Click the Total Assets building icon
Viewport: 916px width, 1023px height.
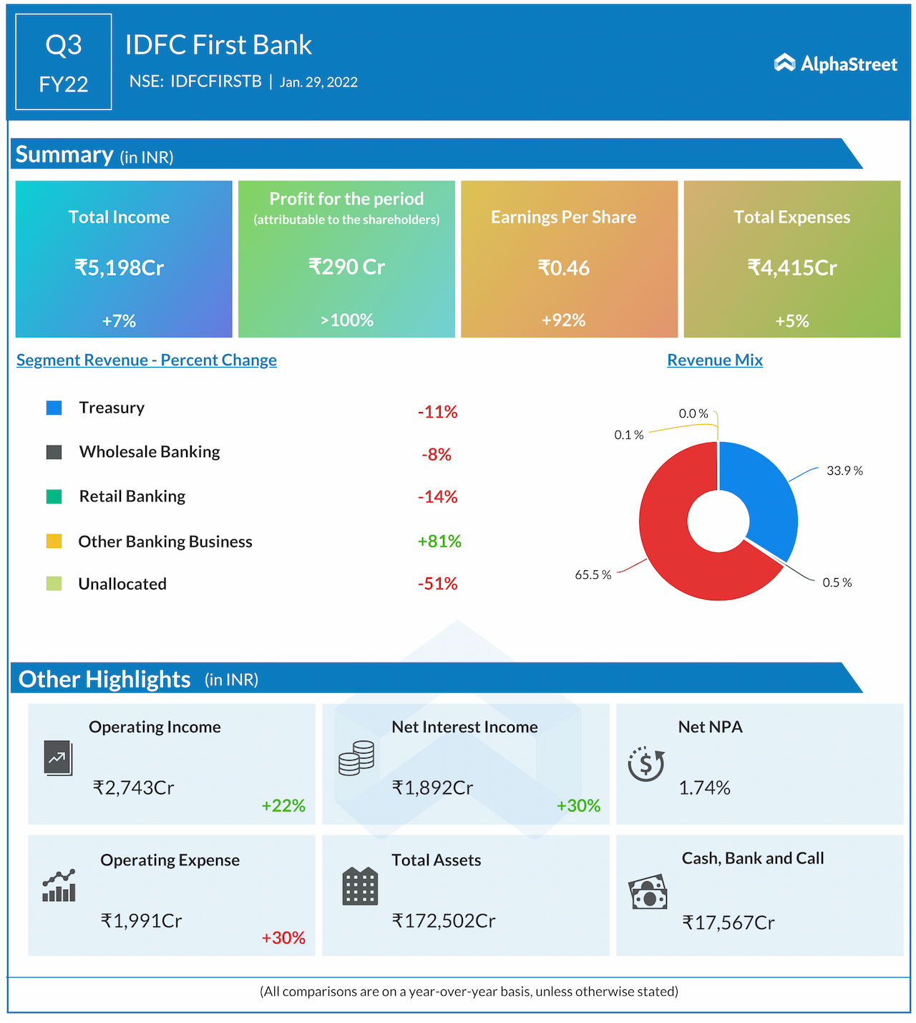(x=360, y=886)
